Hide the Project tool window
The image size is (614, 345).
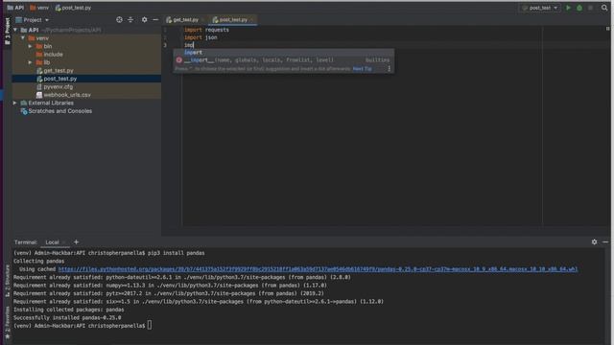[x=155, y=19]
